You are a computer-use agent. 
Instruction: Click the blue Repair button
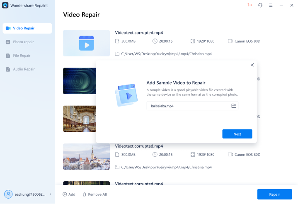click(x=274, y=194)
